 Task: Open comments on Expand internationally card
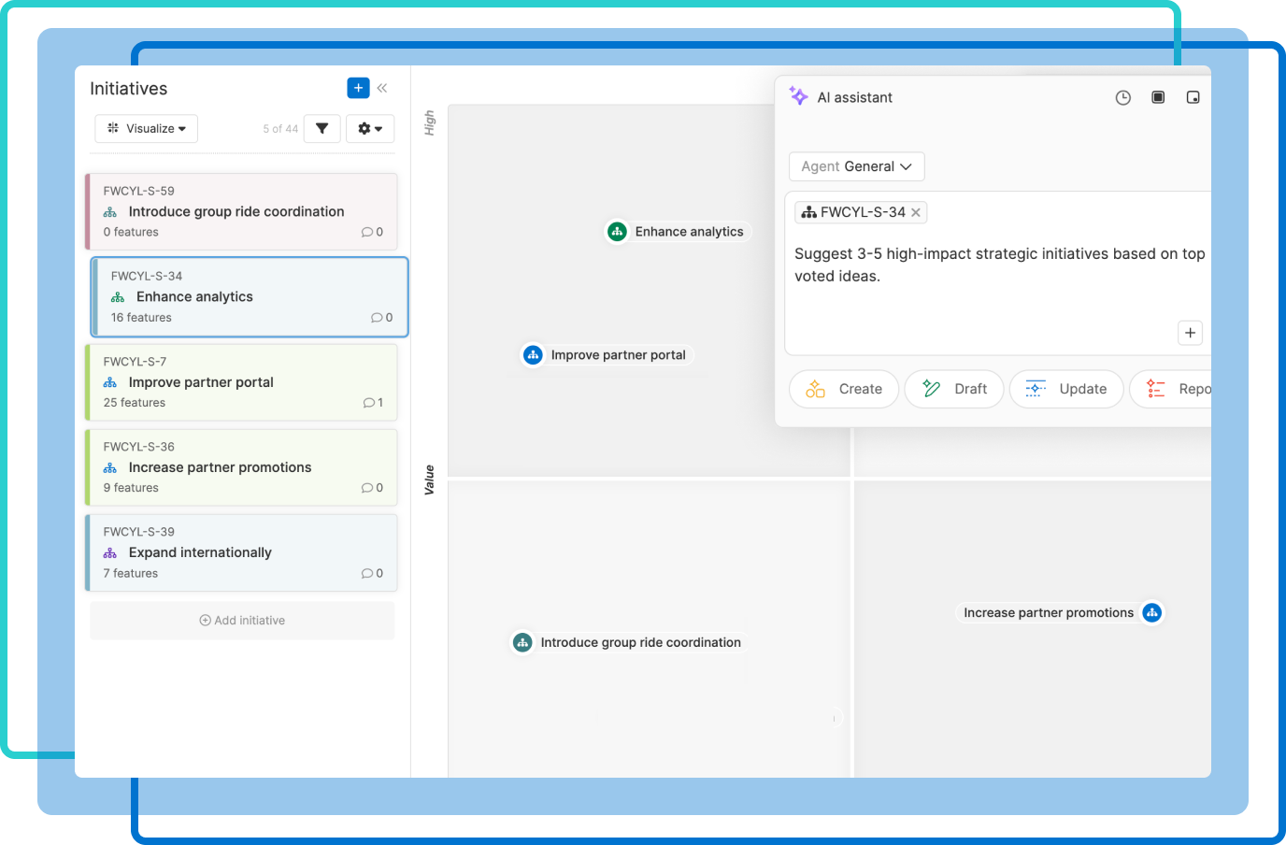pyautogui.click(x=372, y=573)
